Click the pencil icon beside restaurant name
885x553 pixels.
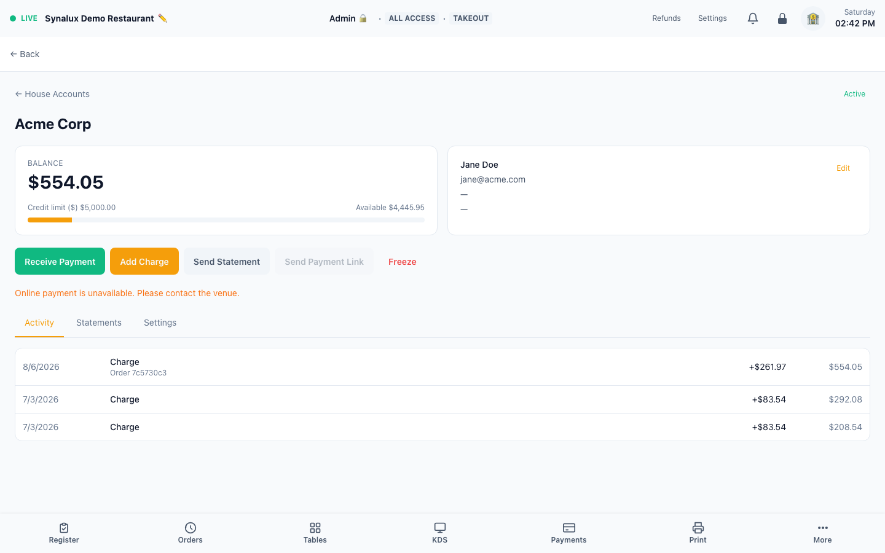[x=163, y=18]
